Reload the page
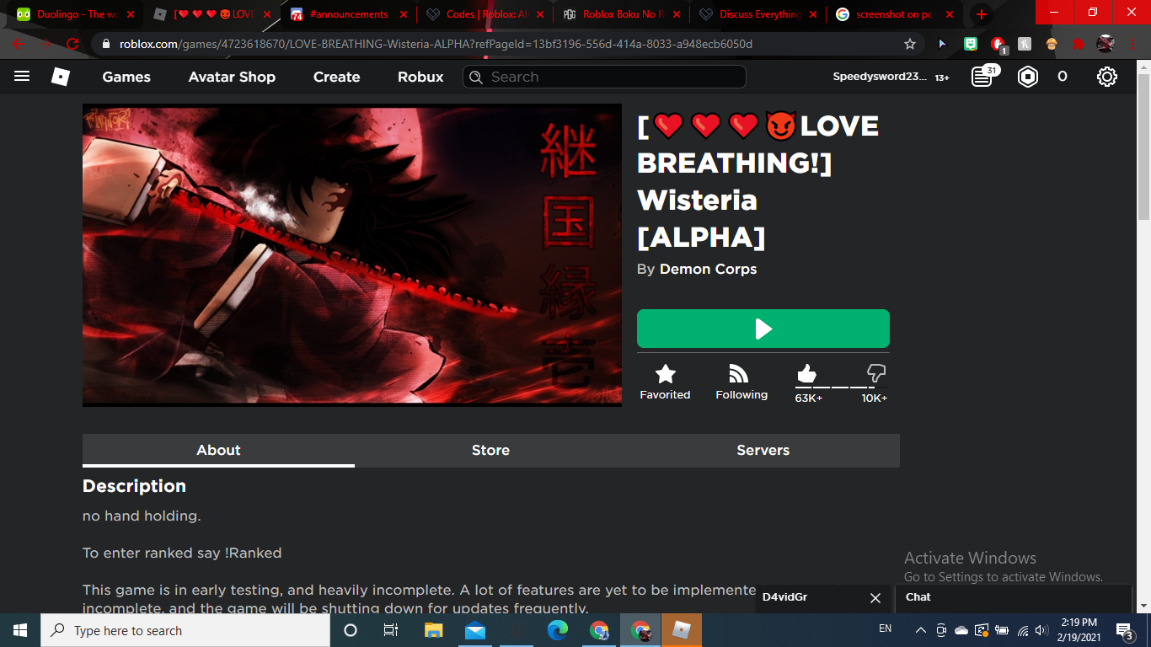The image size is (1151, 647). [72, 44]
